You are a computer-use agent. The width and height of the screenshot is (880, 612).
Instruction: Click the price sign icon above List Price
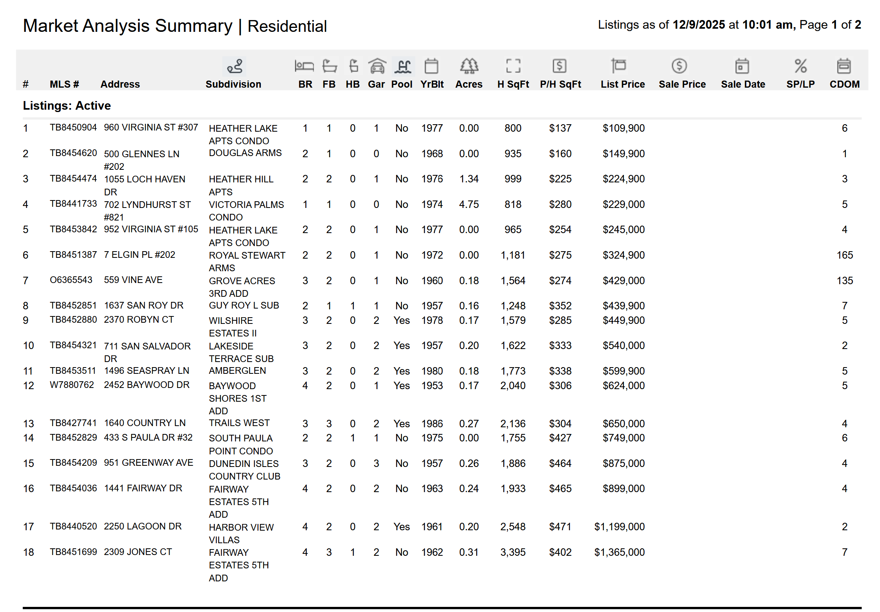[x=618, y=66]
